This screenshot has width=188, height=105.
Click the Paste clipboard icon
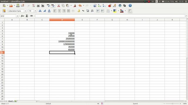[68, 6]
